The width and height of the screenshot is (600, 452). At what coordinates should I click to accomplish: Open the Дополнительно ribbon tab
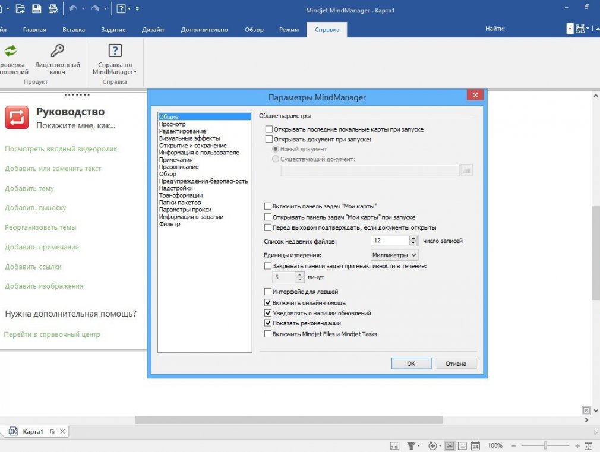point(204,30)
